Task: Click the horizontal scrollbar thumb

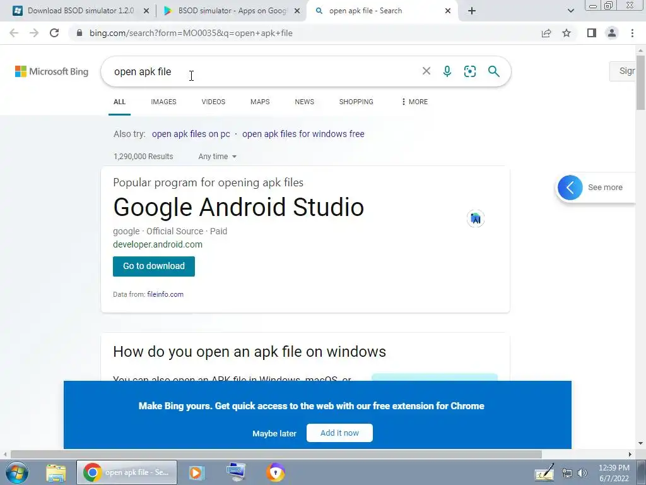Action: (x=276, y=454)
